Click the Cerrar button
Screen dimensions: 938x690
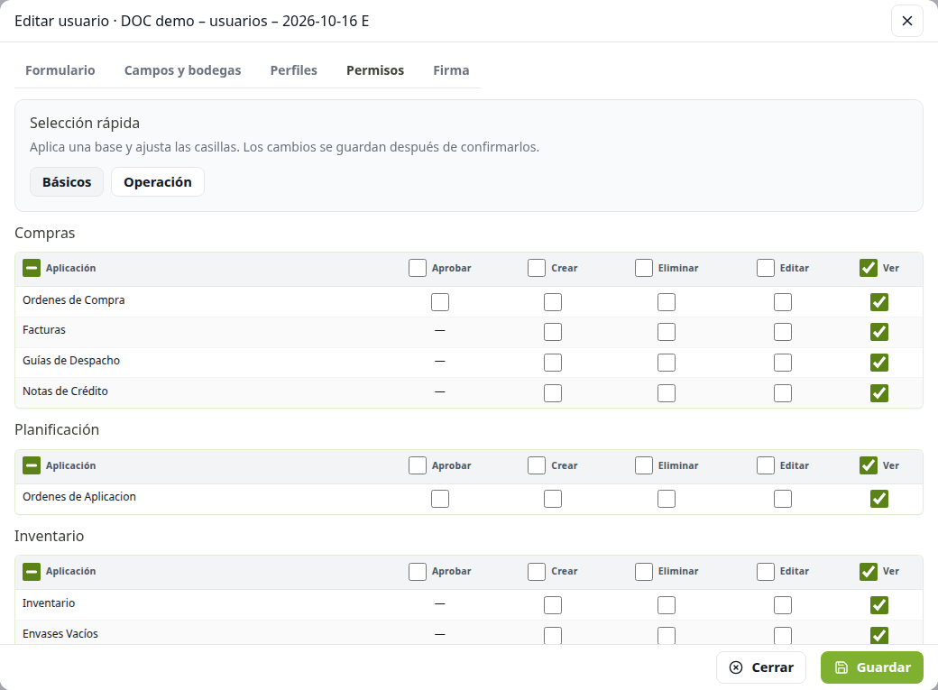[761, 667]
